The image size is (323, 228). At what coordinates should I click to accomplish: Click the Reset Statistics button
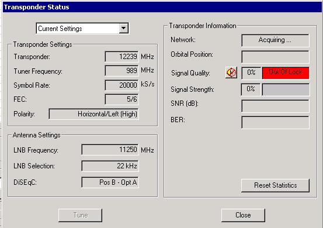(275, 185)
